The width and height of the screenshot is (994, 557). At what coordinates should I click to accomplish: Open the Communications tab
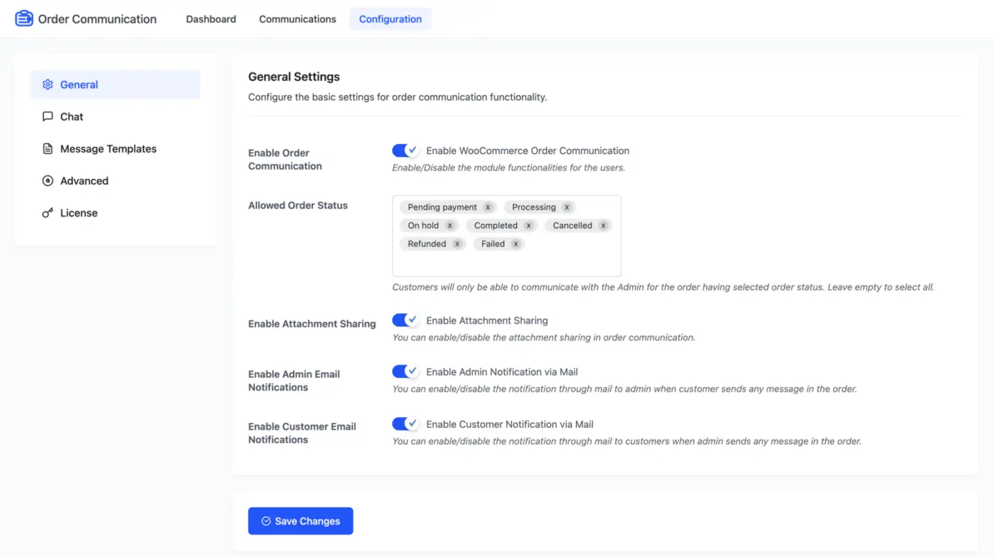point(297,19)
